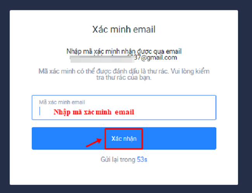
Task: Click the Xác nhận confirm button
Action: [124, 138]
